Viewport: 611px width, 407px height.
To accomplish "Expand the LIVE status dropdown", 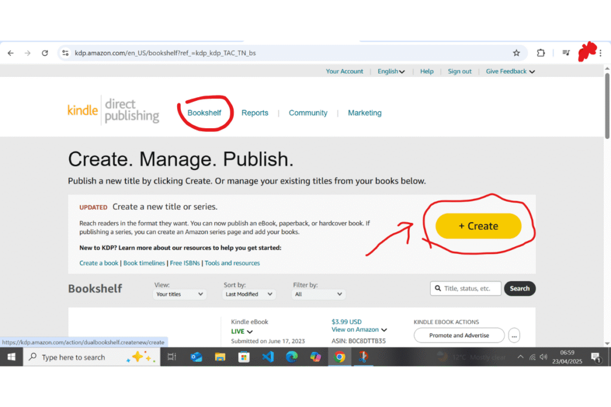I will point(242,331).
